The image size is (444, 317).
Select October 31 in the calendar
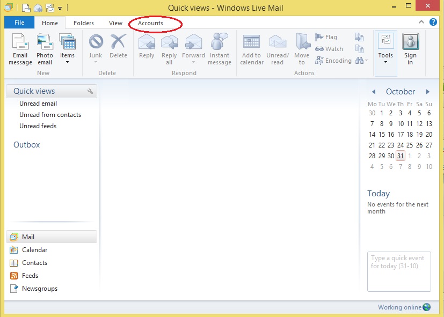coord(401,156)
